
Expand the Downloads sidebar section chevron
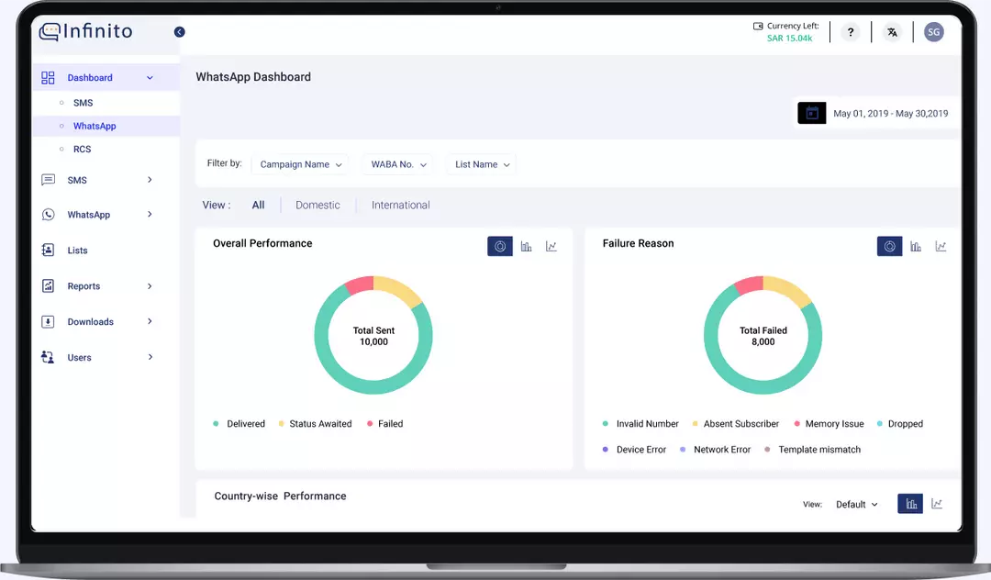(x=150, y=321)
